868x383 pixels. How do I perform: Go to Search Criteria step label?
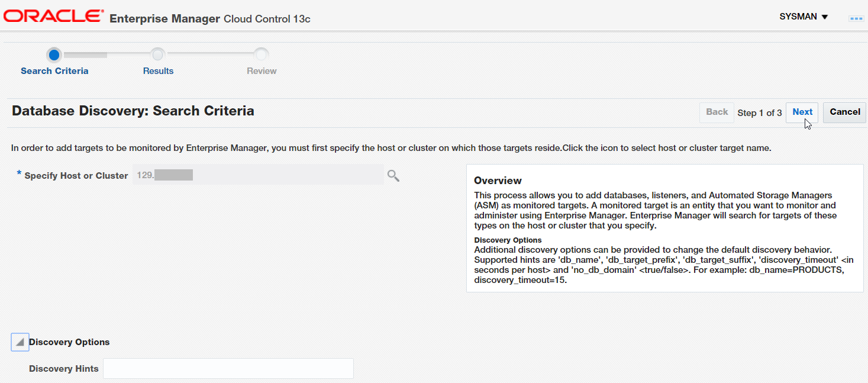click(x=54, y=71)
